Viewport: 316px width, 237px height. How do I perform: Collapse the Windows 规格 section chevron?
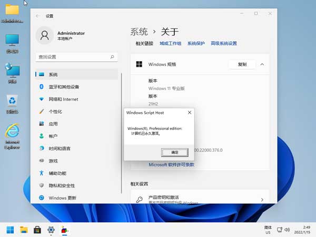[x=262, y=64]
